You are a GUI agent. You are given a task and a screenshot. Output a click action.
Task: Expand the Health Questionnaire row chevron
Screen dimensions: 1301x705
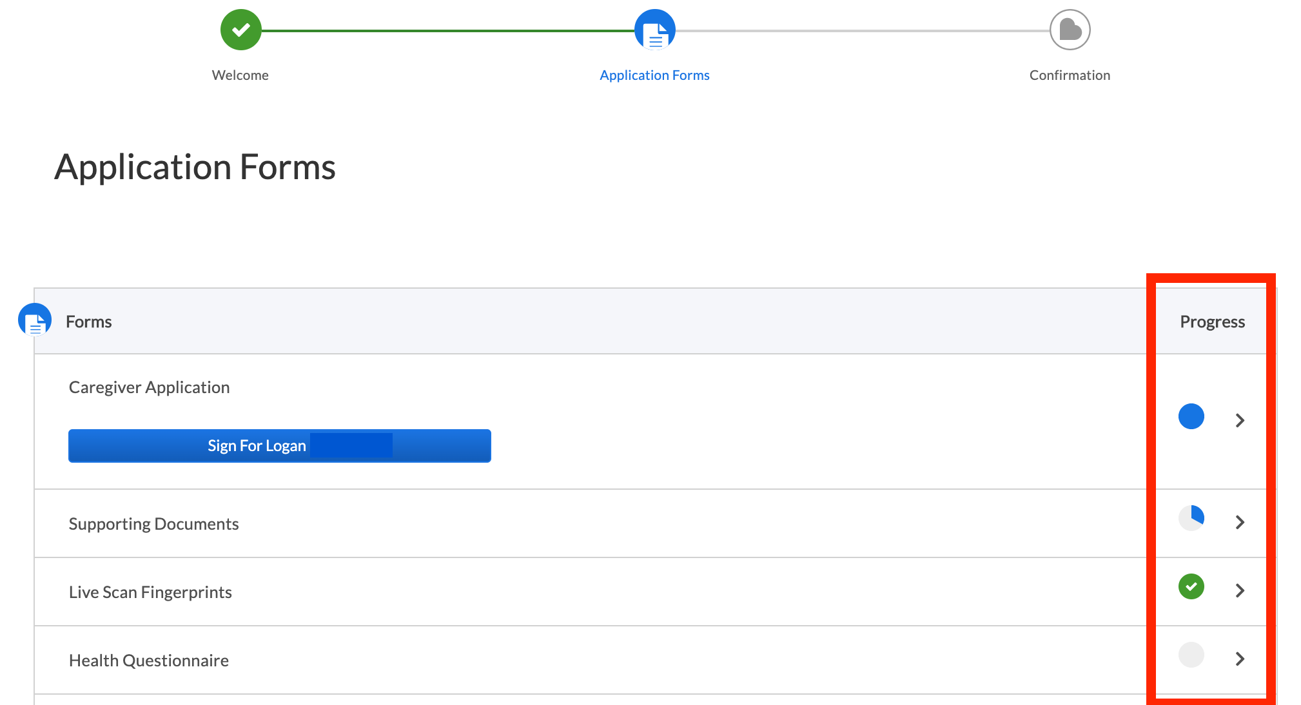[x=1240, y=659]
